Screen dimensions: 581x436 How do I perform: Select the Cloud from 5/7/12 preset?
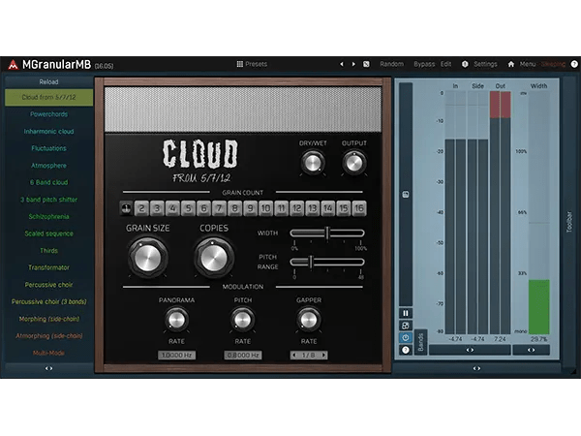pos(49,97)
